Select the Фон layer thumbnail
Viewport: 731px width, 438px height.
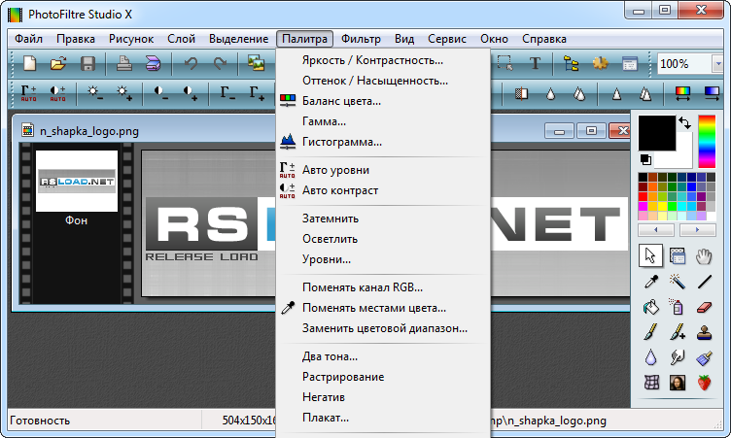pos(77,181)
